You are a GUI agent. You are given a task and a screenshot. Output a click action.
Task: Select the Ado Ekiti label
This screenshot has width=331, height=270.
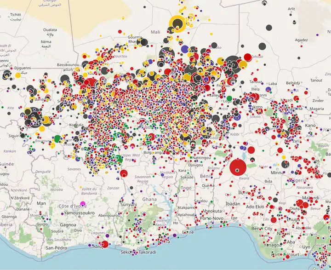(x=255, y=207)
